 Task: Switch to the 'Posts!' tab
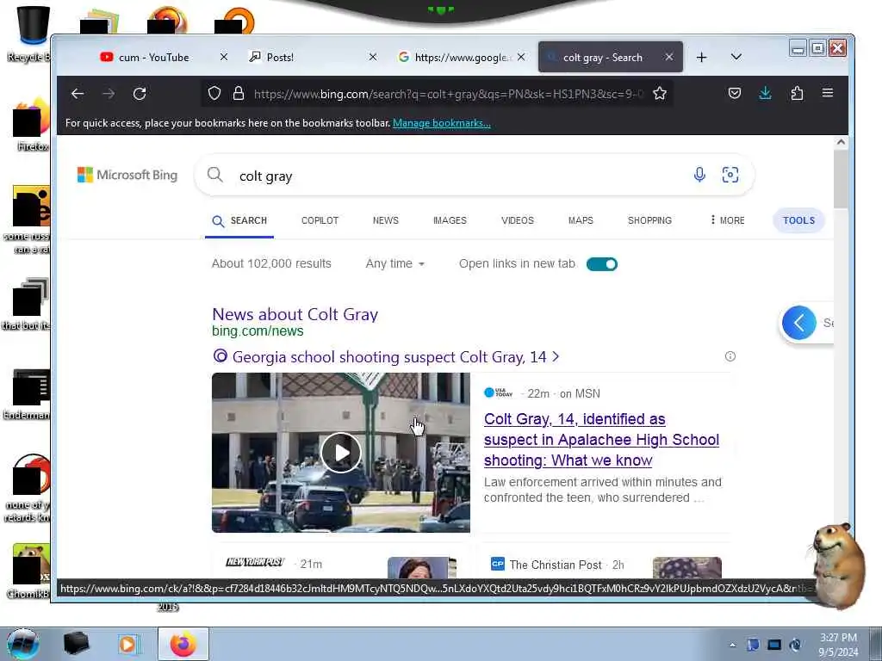280,58
